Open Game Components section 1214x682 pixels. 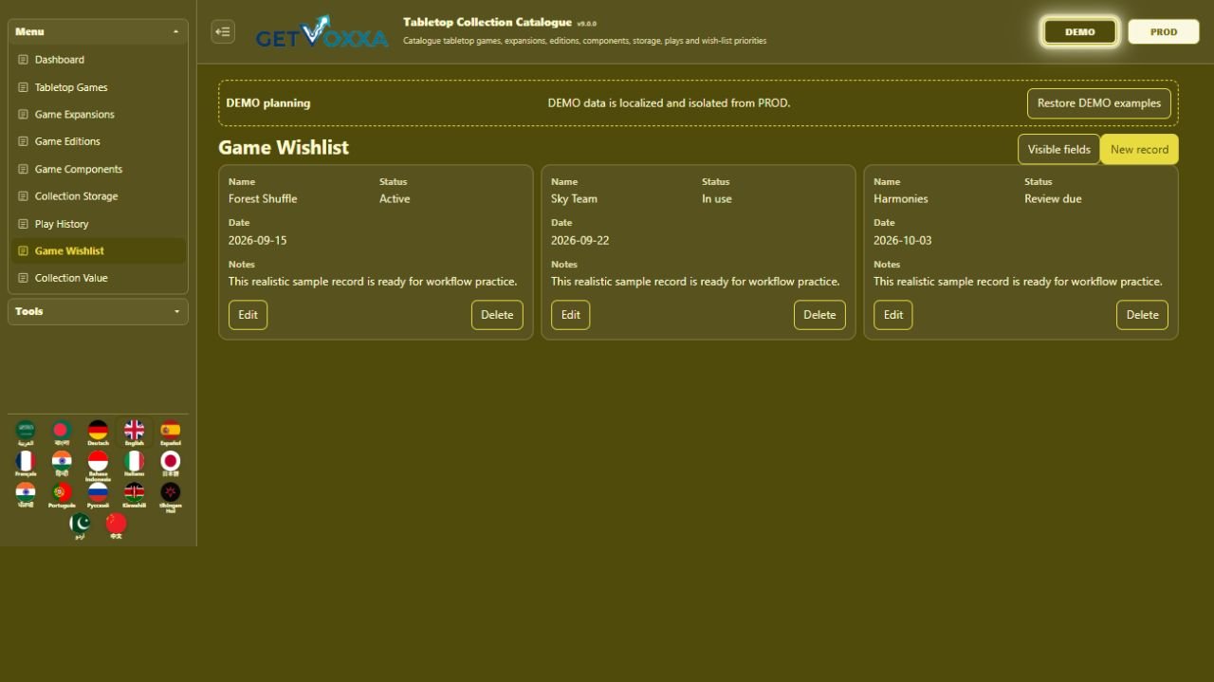(98, 169)
